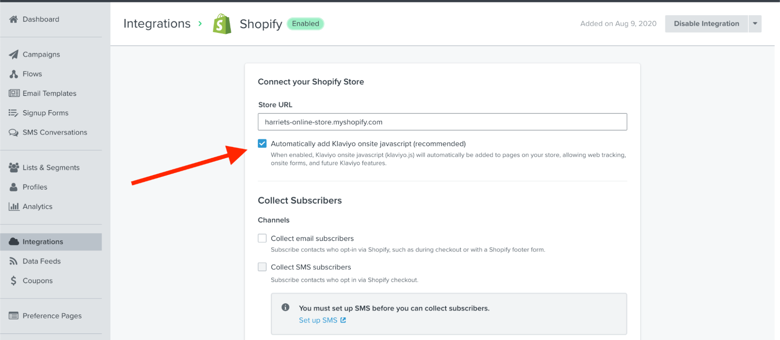Click the Store URL input field
This screenshot has height=340, width=780.
442,122
